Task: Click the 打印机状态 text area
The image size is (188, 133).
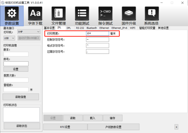Action: [21, 115]
